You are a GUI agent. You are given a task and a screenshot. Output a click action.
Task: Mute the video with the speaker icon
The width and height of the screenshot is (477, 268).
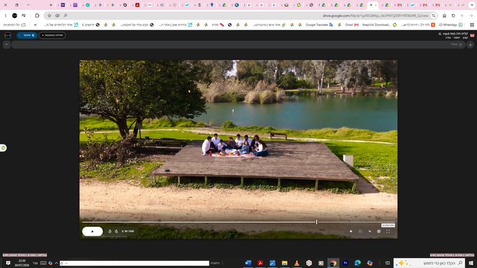[x=351, y=232]
